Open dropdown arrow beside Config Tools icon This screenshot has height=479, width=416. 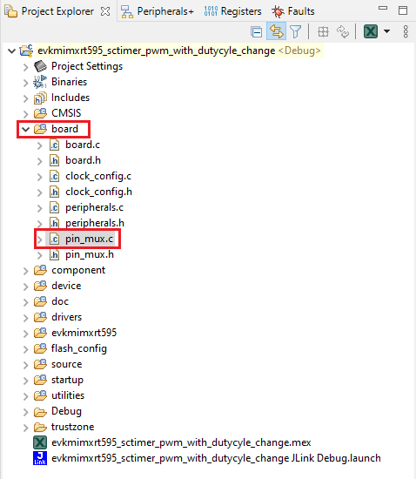(x=386, y=31)
